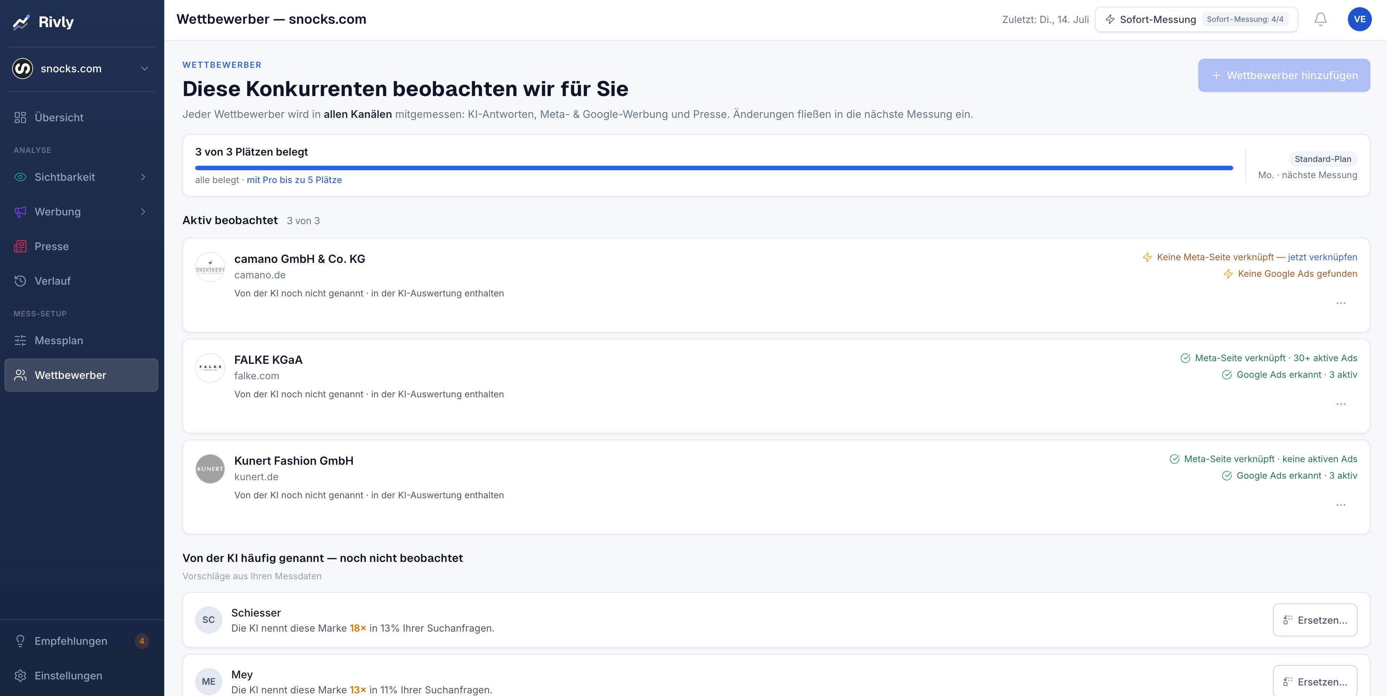Click the camano logo thumbnail
Screen dimensions: 1387x696
click(x=210, y=267)
